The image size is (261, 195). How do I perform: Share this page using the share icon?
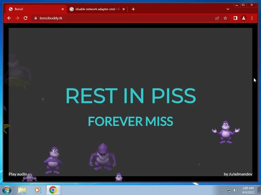(217, 18)
